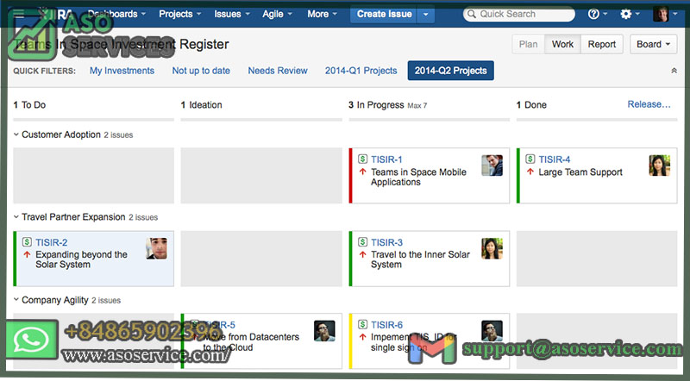Click the Done column header
This screenshot has width=690, height=381.
tap(531, 104)
